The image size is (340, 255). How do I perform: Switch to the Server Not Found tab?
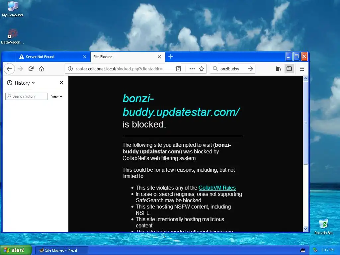pyautogui.click(x=53, y=57)
